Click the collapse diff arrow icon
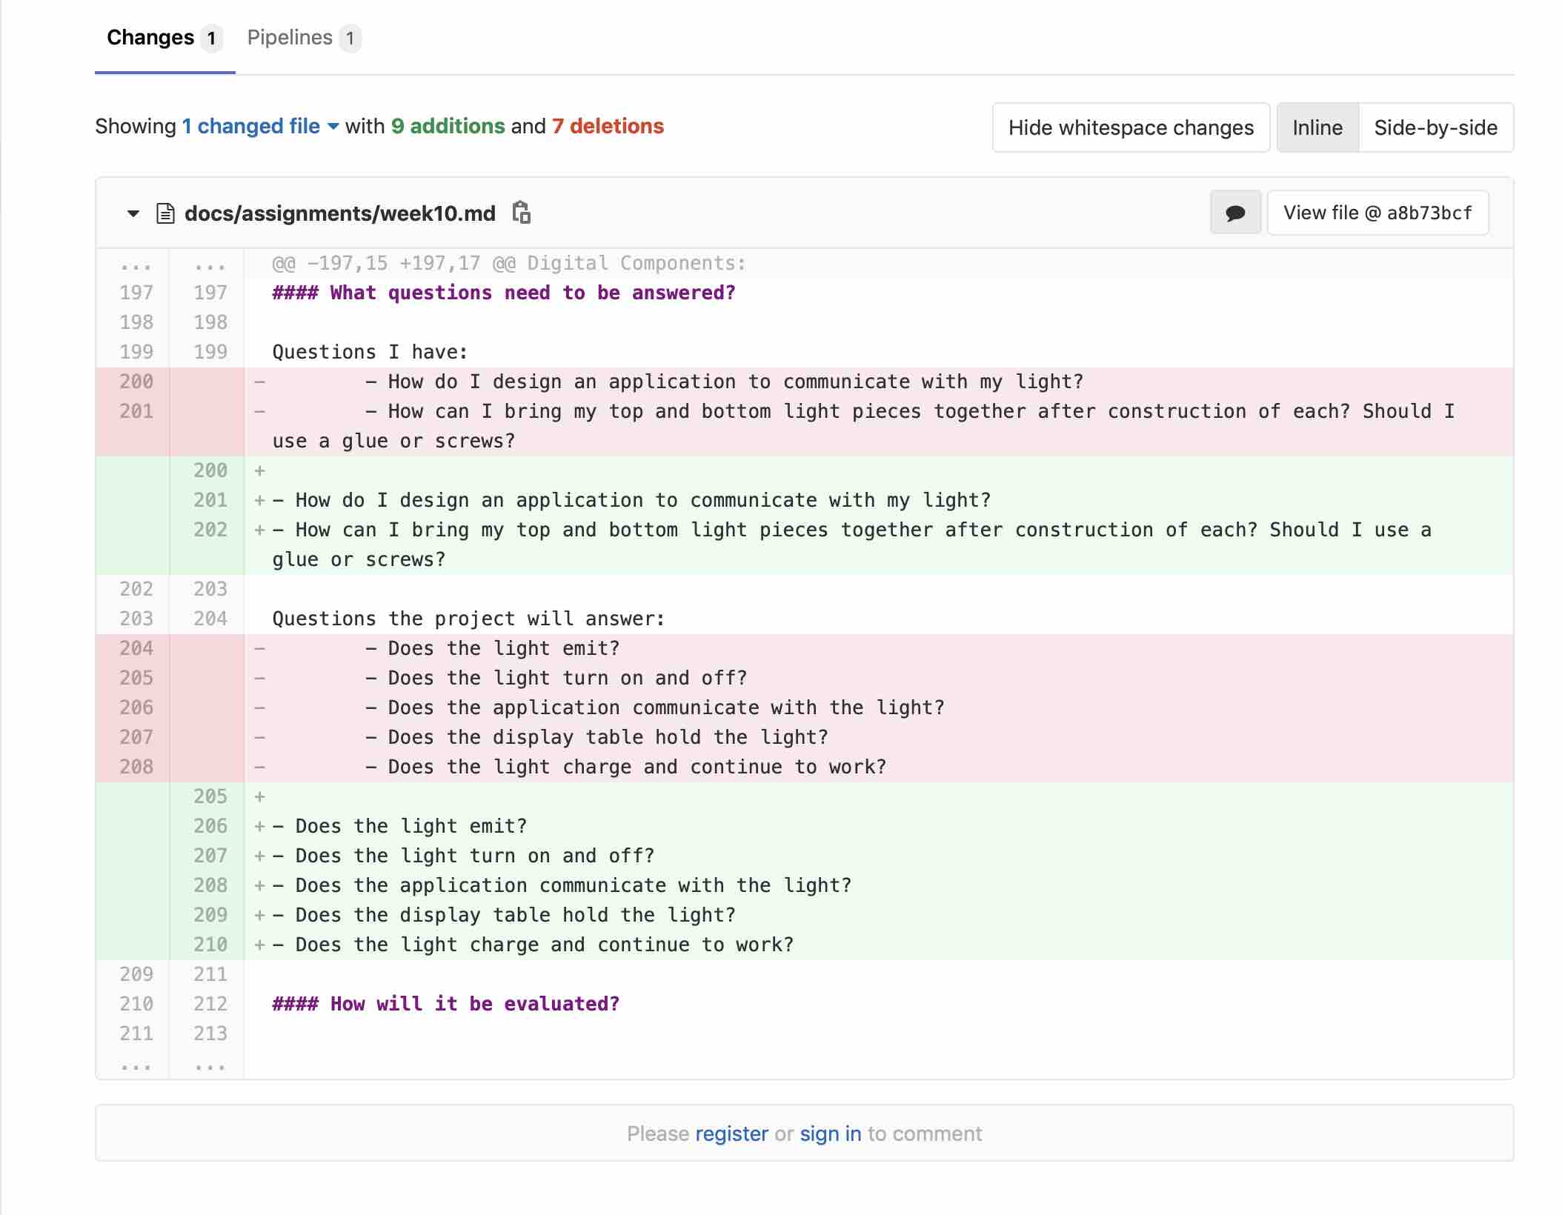Screen dimensions: 1562x1215 133,213
